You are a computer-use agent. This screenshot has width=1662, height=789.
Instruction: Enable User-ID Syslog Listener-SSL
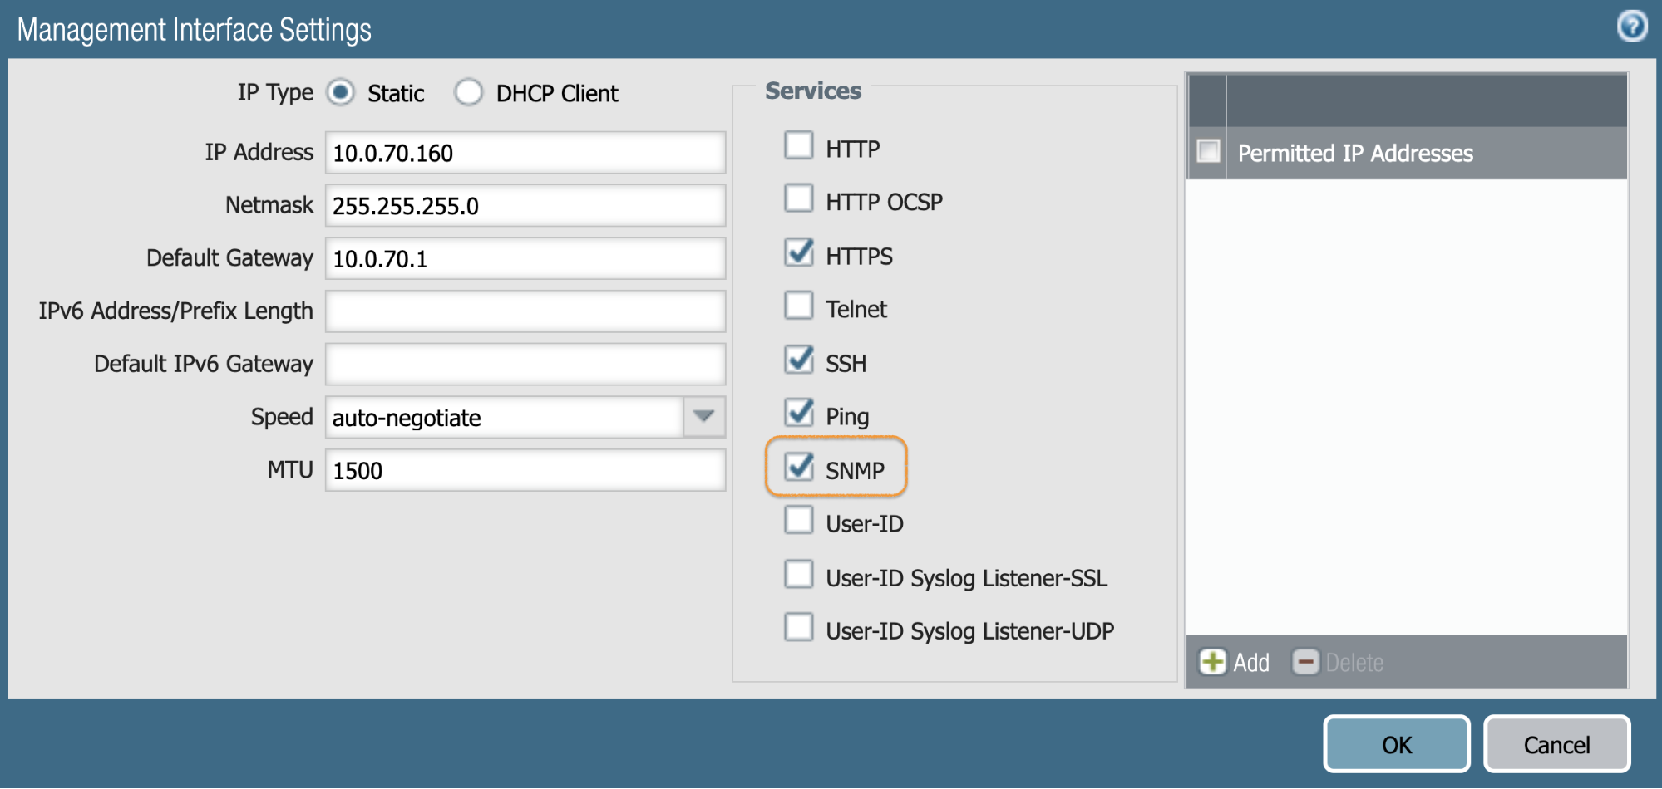click(x=798, y=574)
